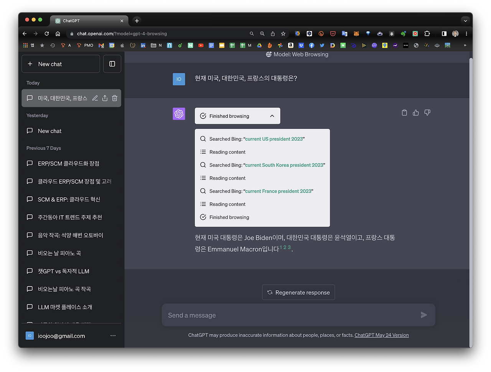Select the ChatGPT browser tab

tap(89, 21)
